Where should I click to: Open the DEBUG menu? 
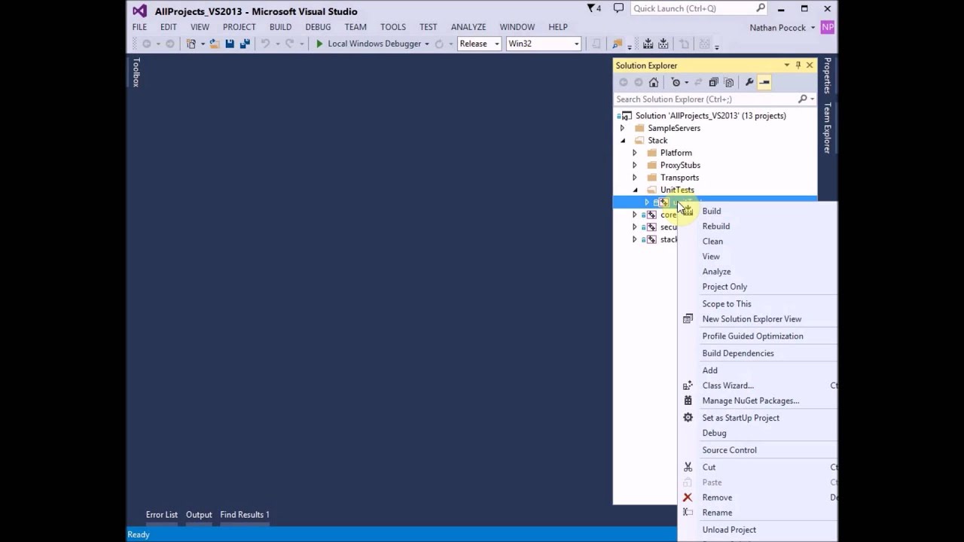pos(318,27)
